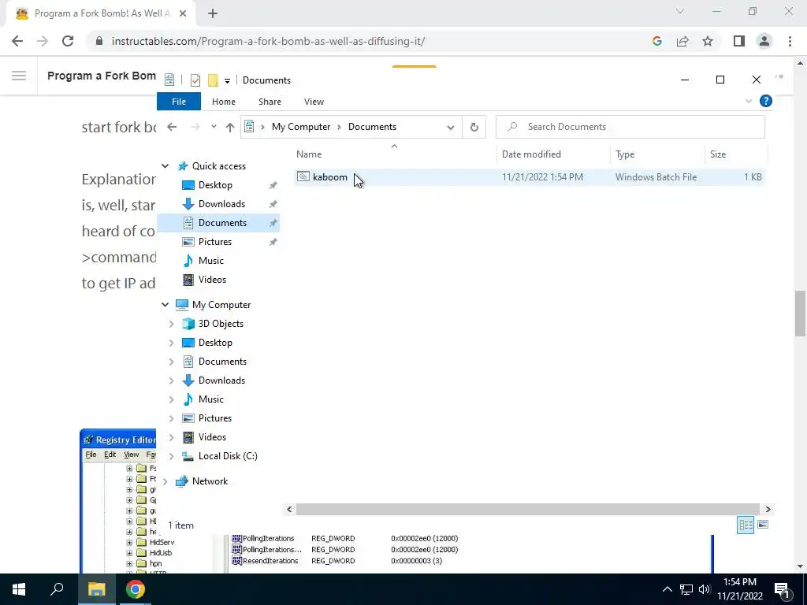Screen dimensions: 807x605
Task: Expand 3D Objects folder node
Action: click(x=171, y=324)
